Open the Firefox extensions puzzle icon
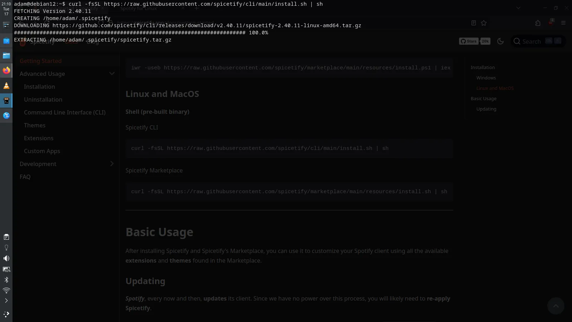 [538, 23]
